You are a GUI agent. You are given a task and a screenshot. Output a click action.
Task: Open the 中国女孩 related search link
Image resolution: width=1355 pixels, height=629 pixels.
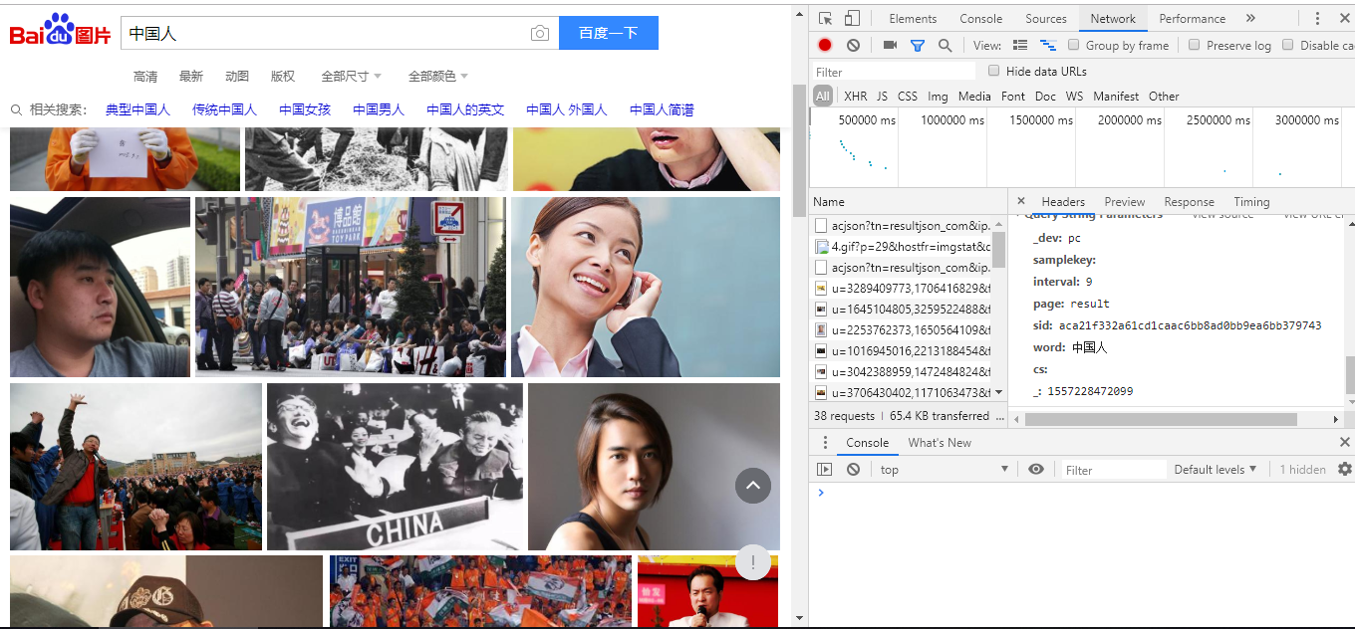click(x=304, y=109)
